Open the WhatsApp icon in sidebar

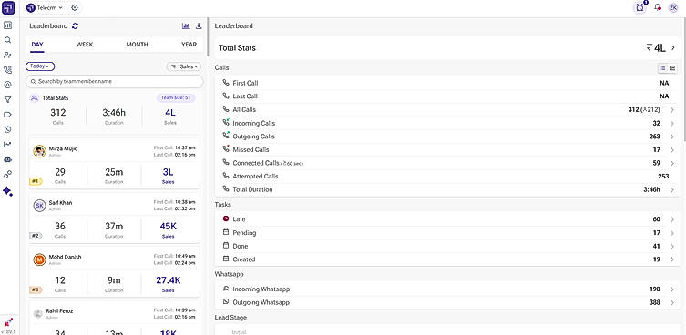click(x=8, y=130)
